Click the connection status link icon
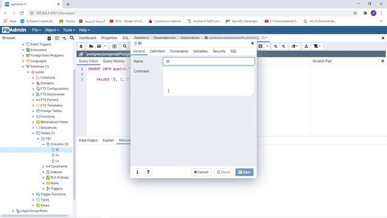The width and height of the screenshot is (387, 218). click(81, 54)
